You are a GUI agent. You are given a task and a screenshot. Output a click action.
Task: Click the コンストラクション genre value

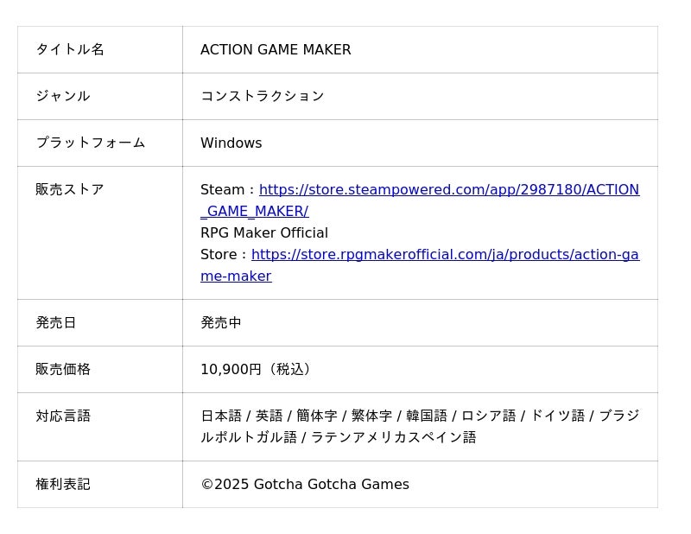pos(262,97)
